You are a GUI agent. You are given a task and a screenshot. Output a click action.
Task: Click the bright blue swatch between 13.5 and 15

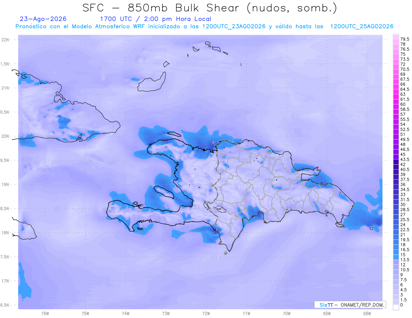point(396,257)
